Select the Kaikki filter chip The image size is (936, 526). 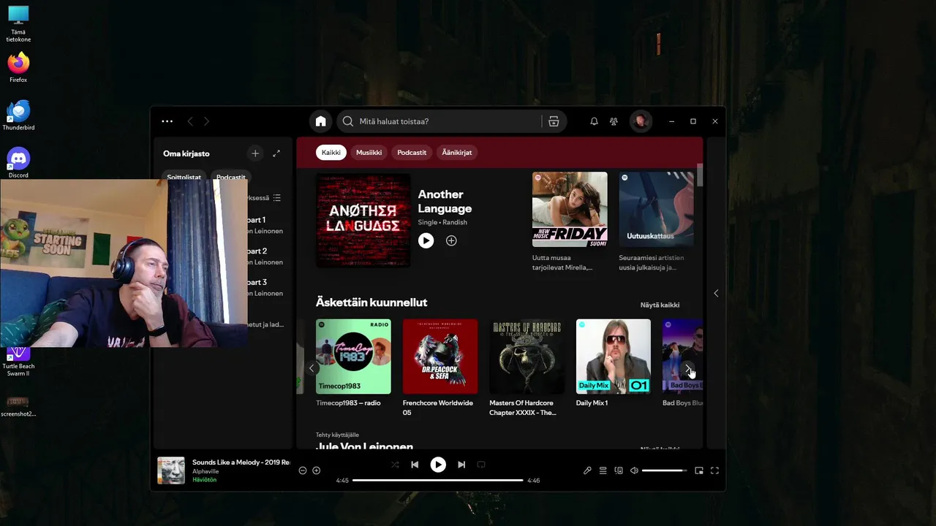tap(331, 153)
